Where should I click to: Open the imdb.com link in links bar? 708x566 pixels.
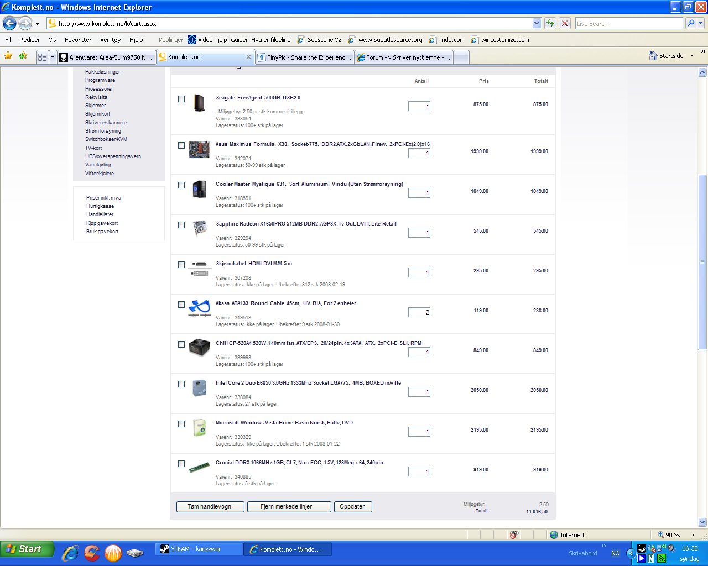tap(446, 40)
